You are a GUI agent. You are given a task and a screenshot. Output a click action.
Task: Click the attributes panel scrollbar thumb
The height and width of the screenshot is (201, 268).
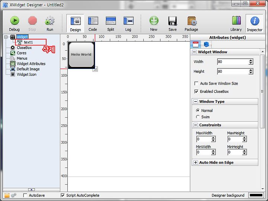click(262, 92)
